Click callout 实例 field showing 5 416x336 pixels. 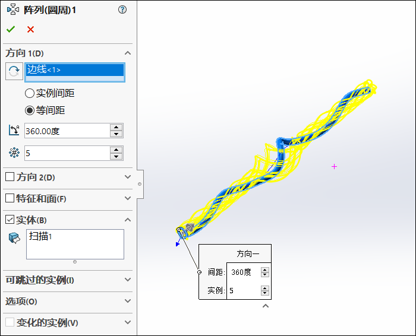[x=244, y=291]
